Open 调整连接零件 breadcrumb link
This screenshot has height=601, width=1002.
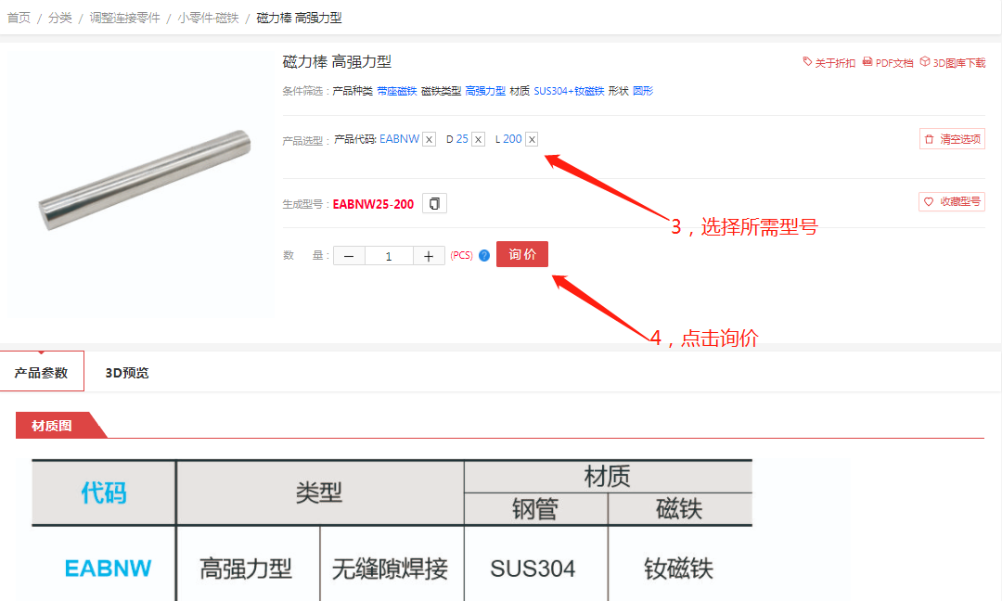coord(124,18)
